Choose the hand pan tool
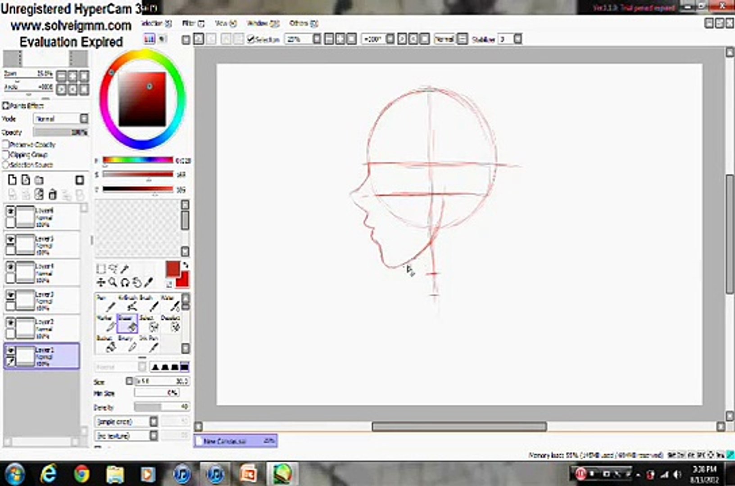735x486 pixels. coord(137,282)
